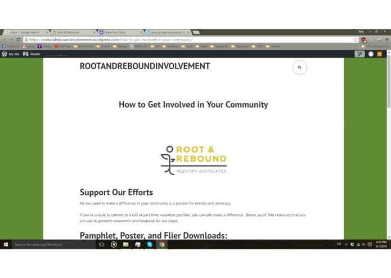Close the Share Your Story tab

click(141, 33)
